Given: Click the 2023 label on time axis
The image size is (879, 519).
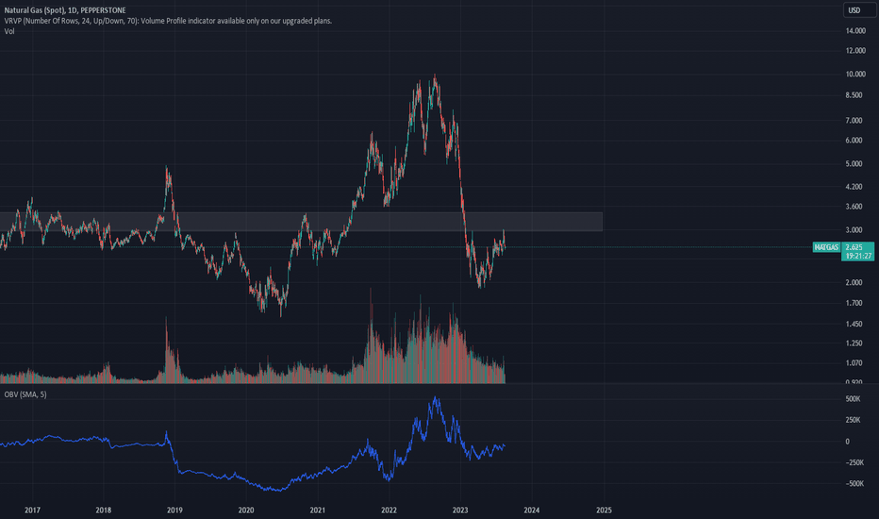Looking at the screenshot, I should 459,510.
